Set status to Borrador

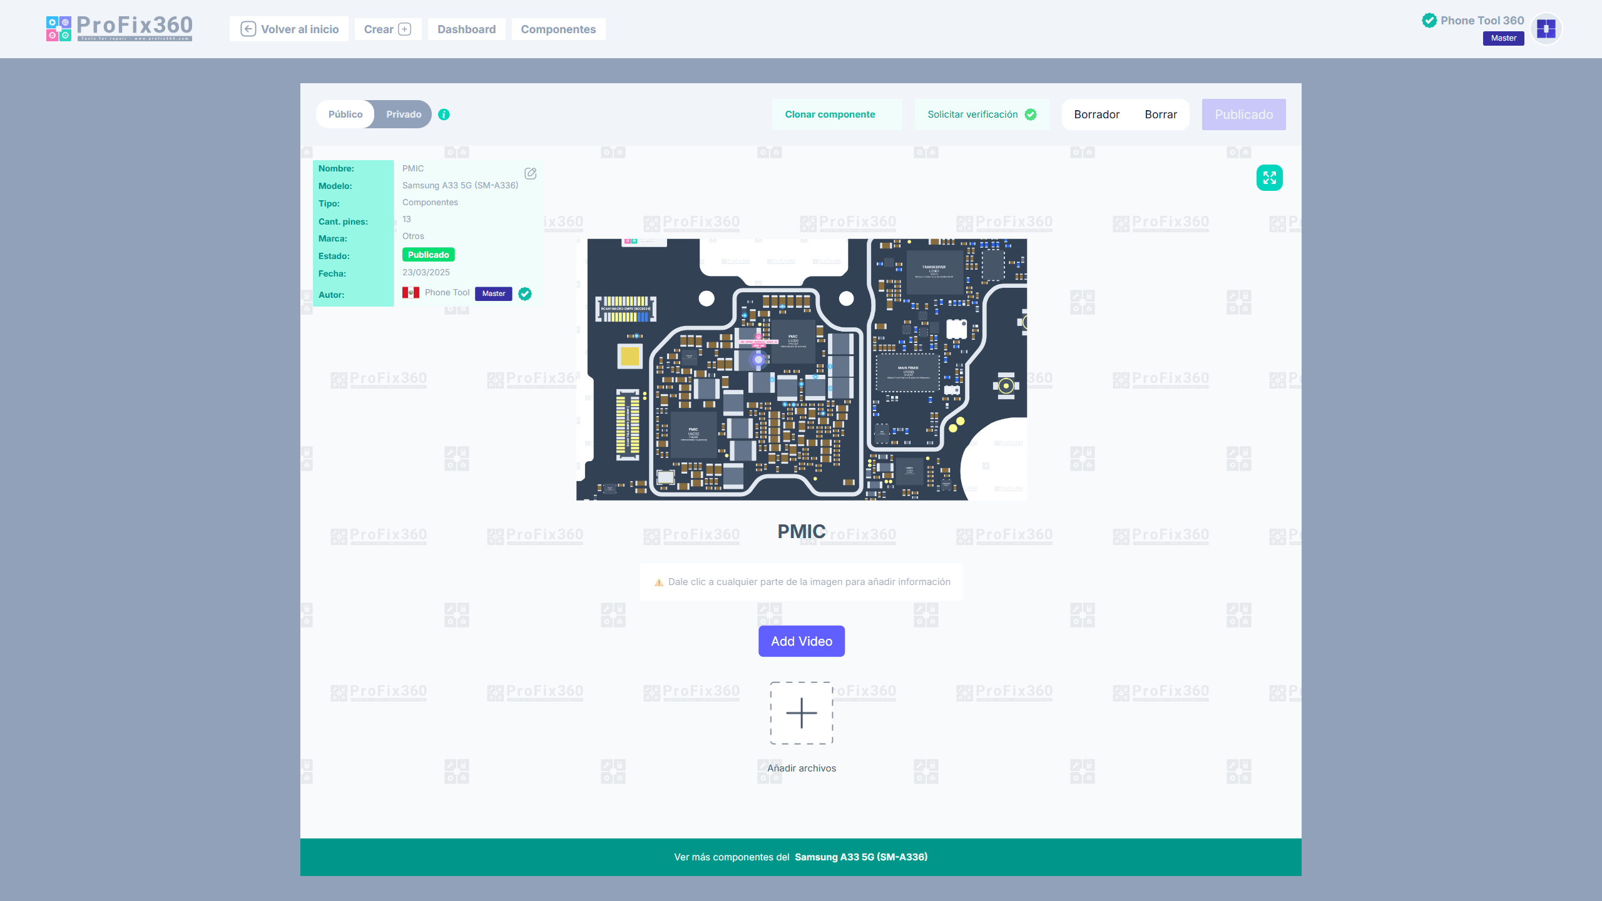coord(1096,115)
